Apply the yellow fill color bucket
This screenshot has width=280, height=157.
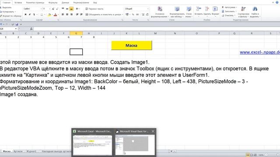coord(49,14)
